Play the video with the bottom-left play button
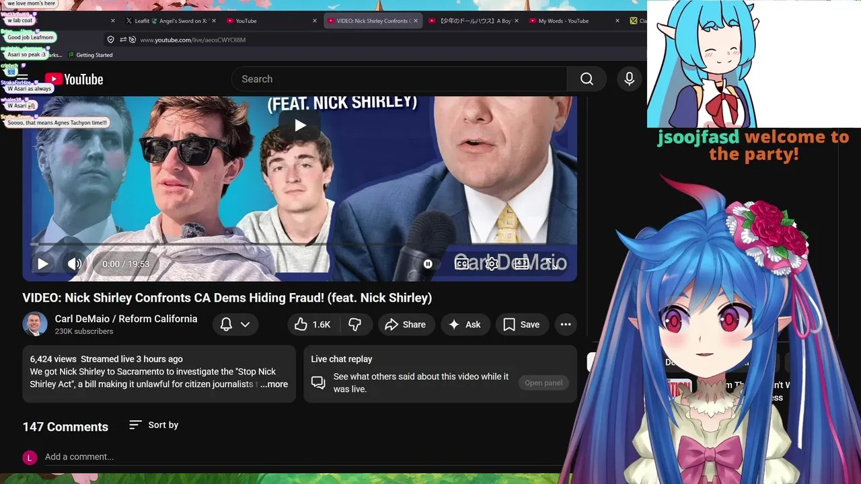This screenshot has height=484, width=861. (x=42, y=264)
